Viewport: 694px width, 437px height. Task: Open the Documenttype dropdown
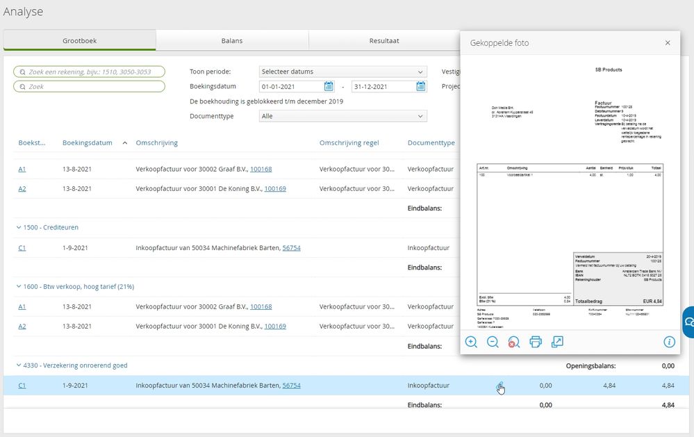(x=343, y=116)
